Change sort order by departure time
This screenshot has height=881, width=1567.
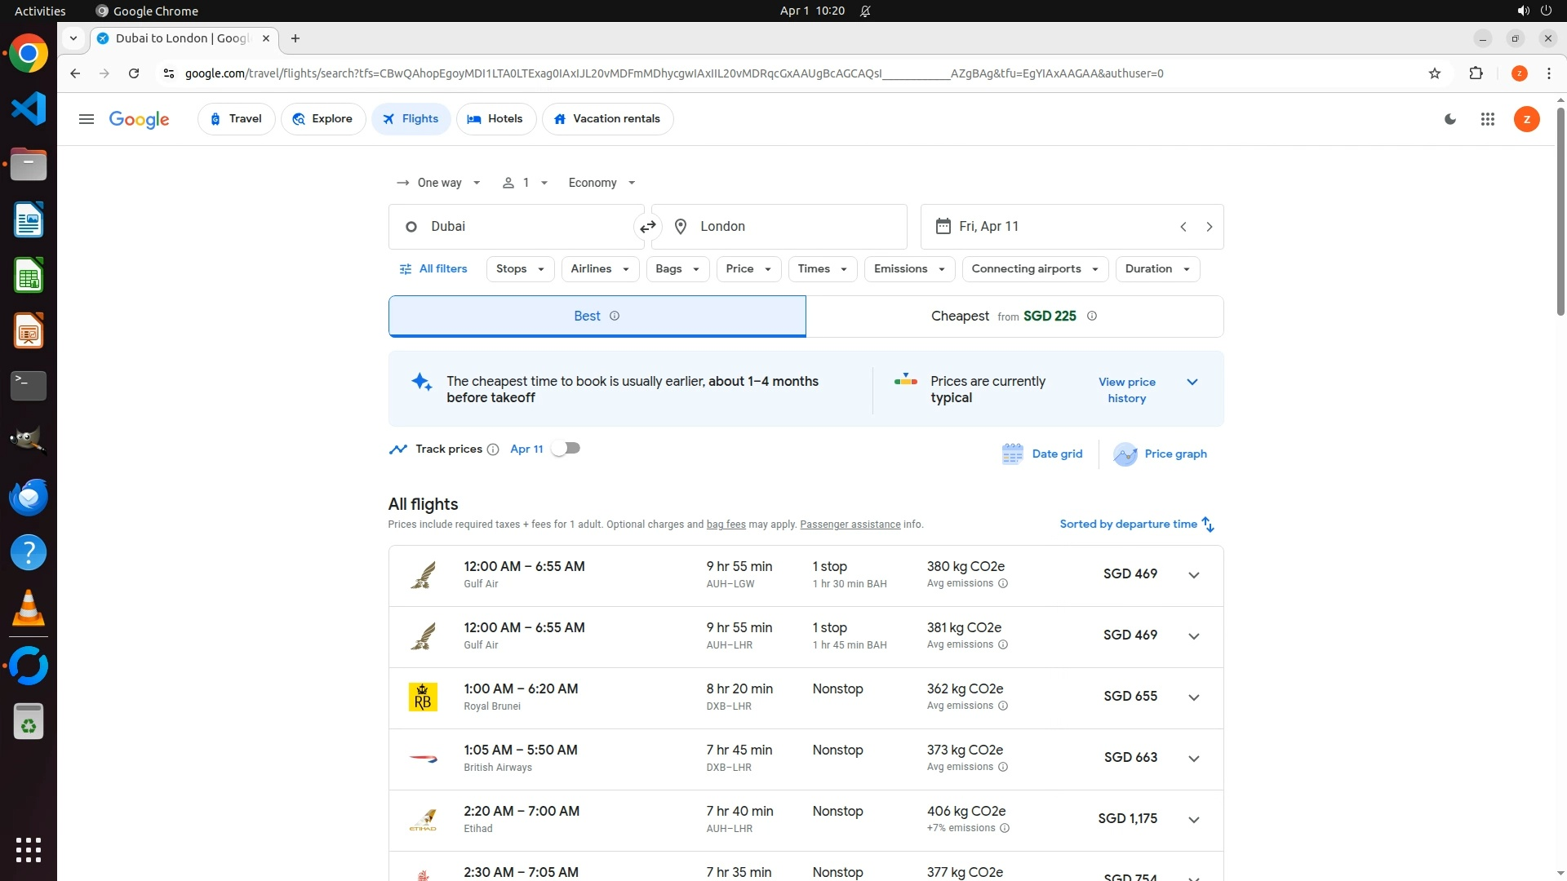[1136, 525]
